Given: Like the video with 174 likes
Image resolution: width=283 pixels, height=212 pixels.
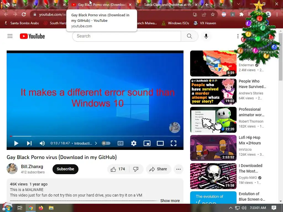Looking at the screenshot, I should pyautogui.click(x=118, y=169).
